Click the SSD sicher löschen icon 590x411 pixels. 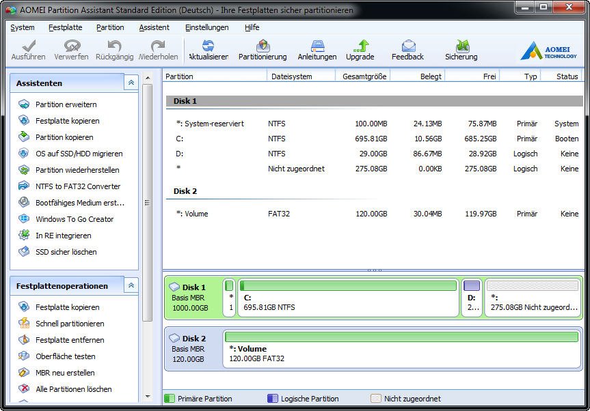click(24, 251)
